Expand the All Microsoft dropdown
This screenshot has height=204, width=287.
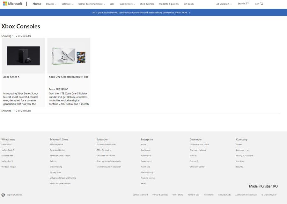[224, 4]
